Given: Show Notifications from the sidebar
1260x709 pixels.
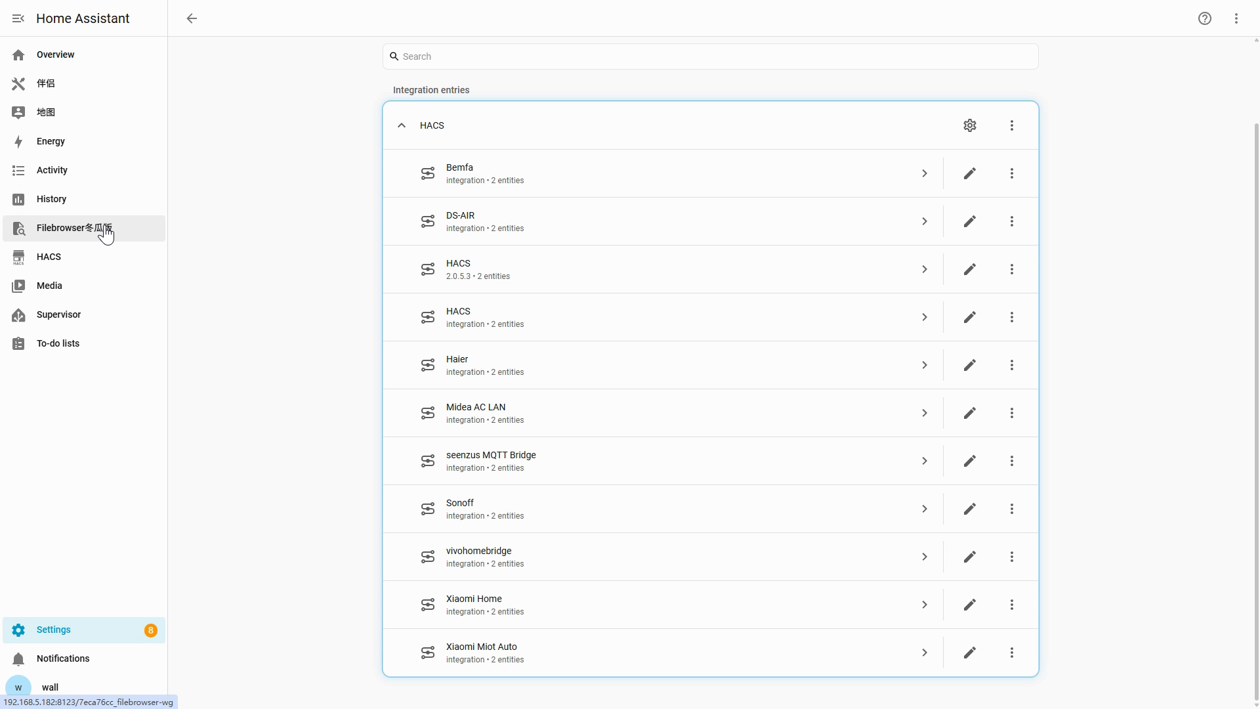Looking at the screenshot, I should [x=84, y=658].
